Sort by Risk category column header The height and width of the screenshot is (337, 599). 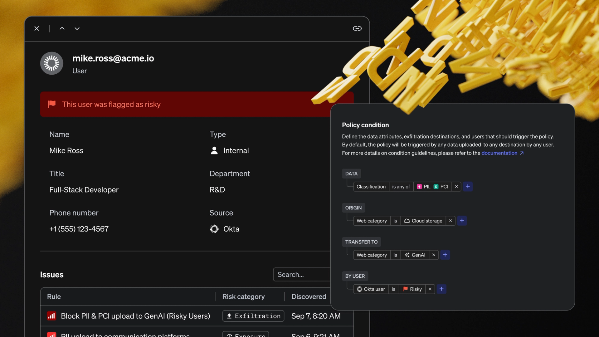(x=243, y=297)
